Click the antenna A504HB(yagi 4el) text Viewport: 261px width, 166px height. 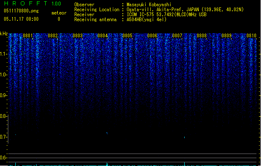tap(146, 20)
